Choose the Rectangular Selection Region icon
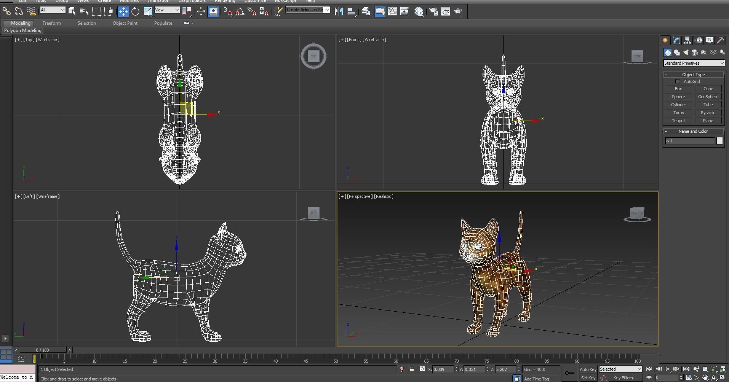The height and width of the screenshot is (382, 729). click(97, 11)
